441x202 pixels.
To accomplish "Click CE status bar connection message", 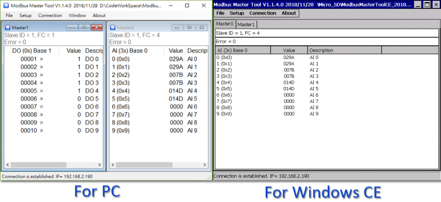I will [x=261, y=176].
